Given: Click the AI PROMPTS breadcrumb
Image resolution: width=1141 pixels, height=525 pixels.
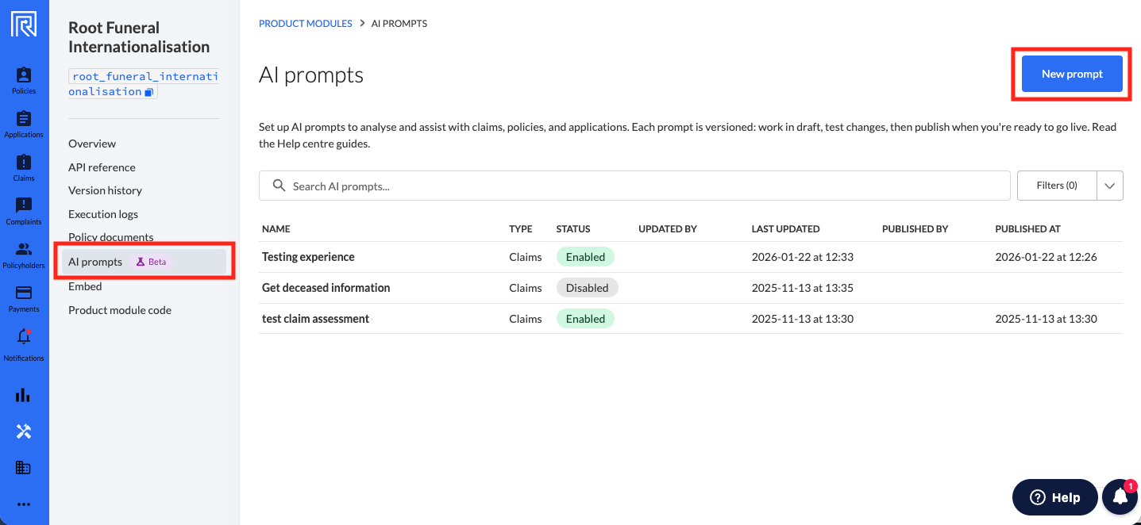Looking at the screenshot, I should (399, 24).
